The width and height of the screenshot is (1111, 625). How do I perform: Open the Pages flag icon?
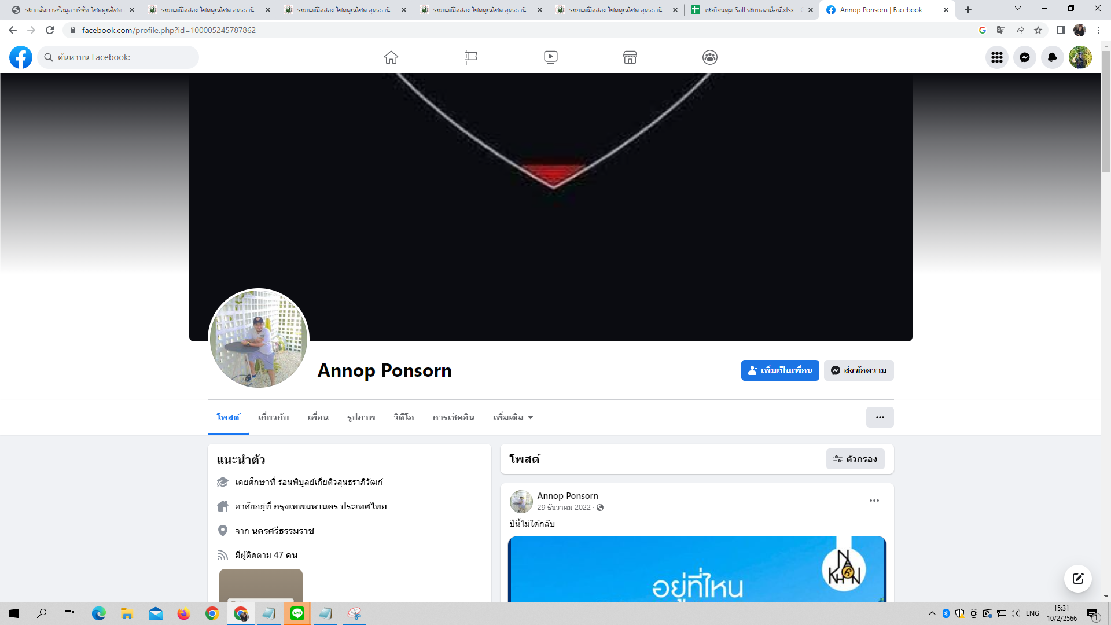(471, 57)
